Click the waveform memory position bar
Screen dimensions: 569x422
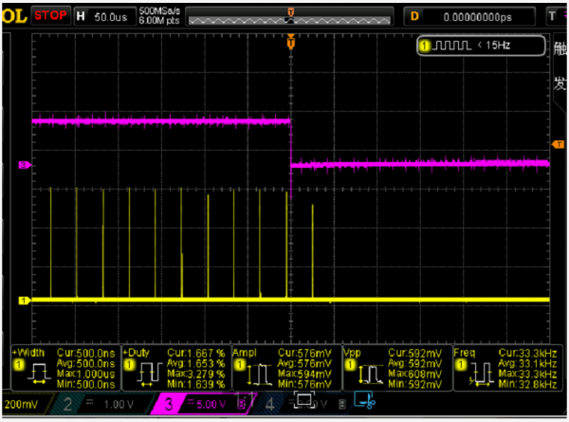[x=288, y=16]
